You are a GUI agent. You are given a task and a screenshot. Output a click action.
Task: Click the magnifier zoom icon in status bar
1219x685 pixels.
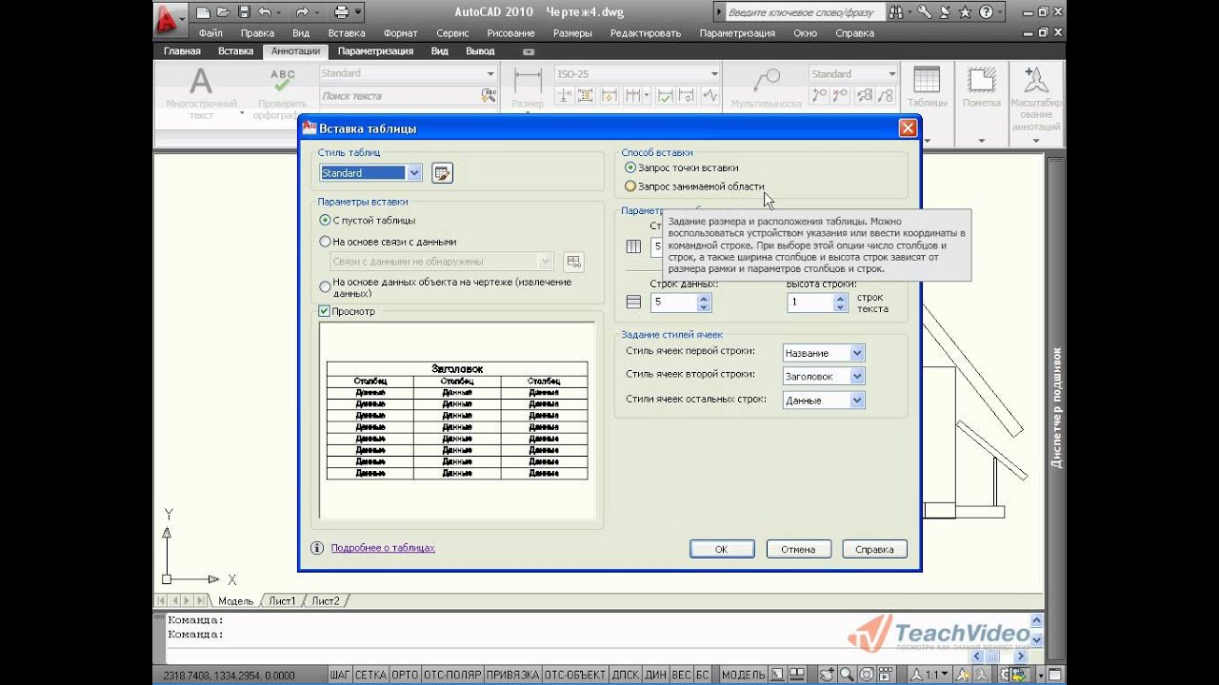[846, 675]
